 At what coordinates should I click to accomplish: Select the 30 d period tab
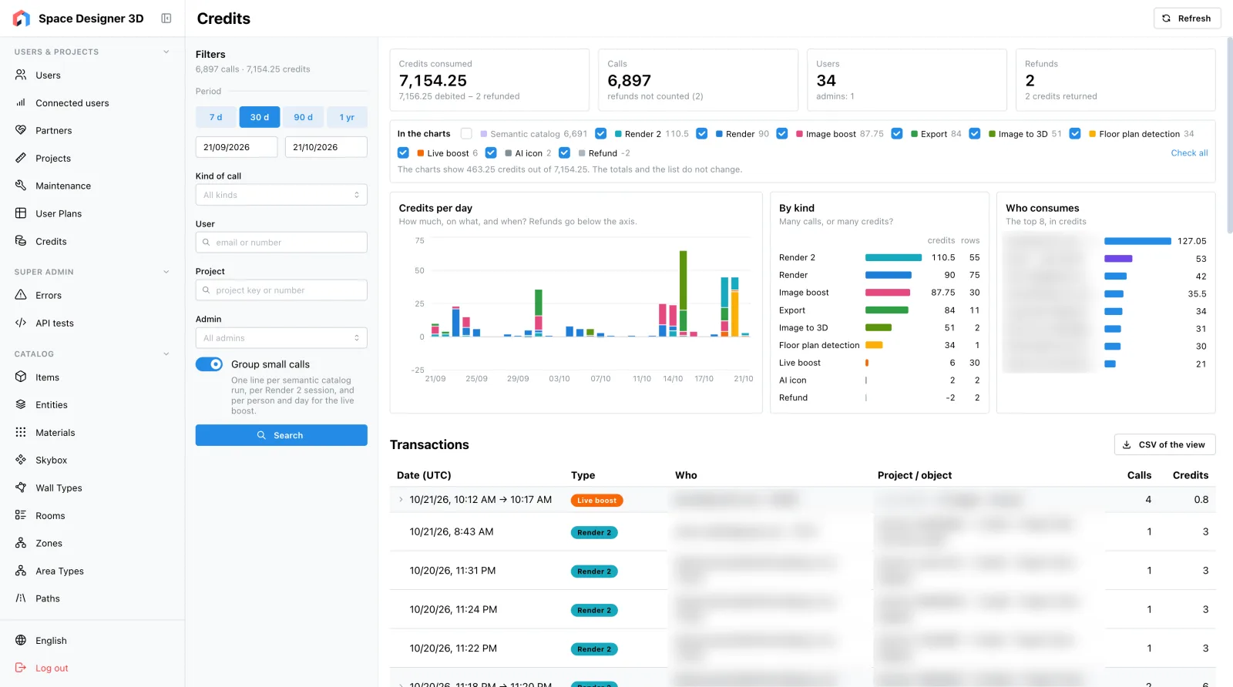point(260,117)
